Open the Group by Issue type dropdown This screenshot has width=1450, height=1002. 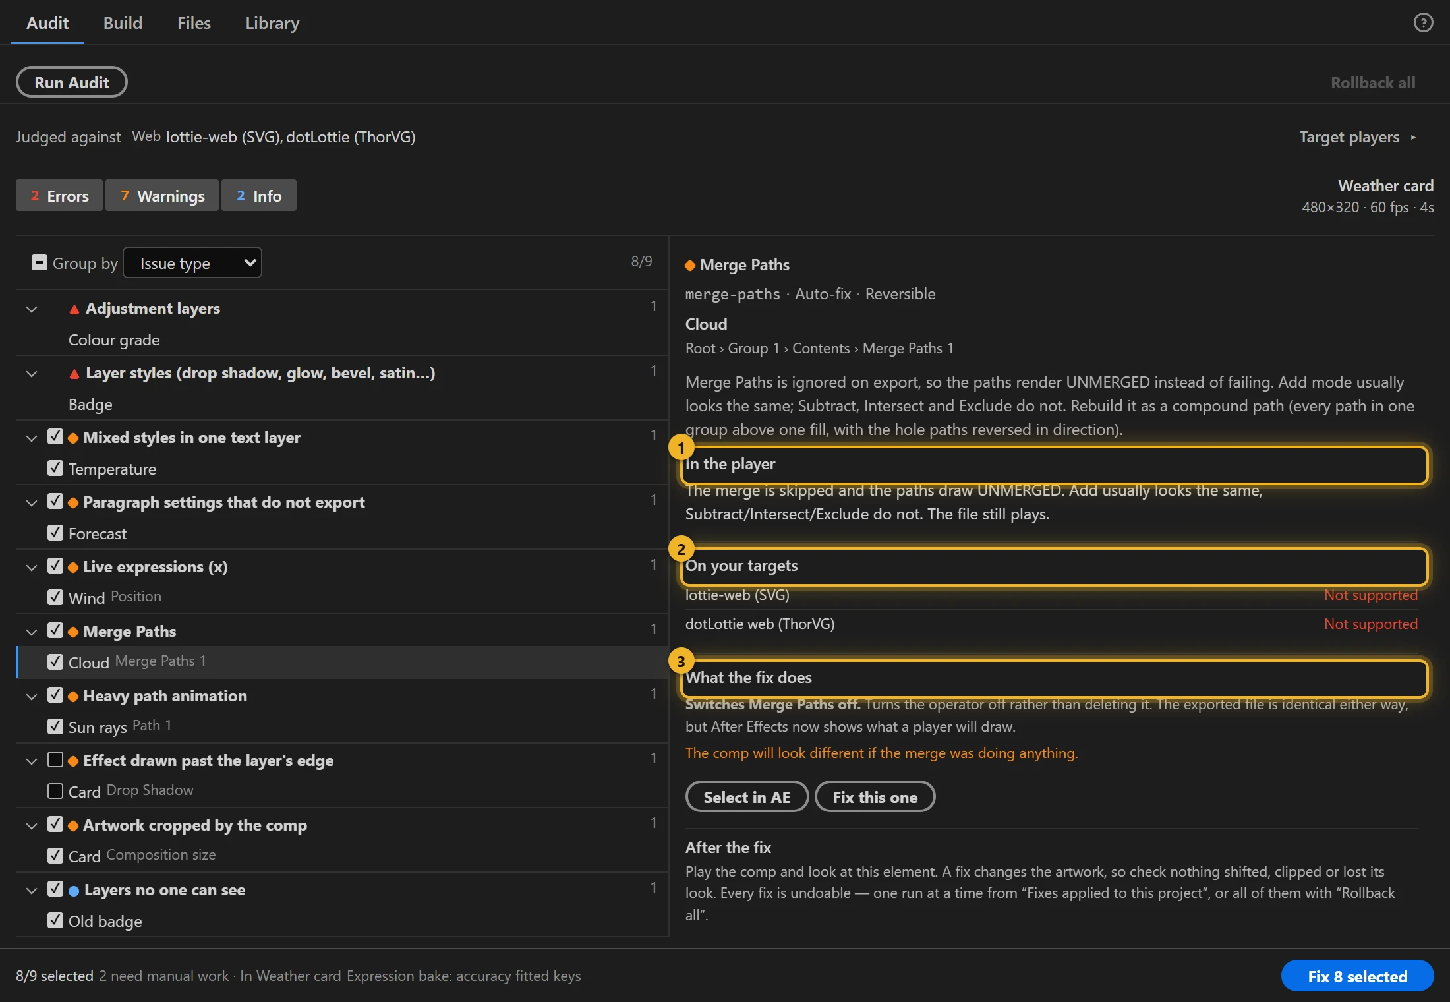click(x=192, y=263)
